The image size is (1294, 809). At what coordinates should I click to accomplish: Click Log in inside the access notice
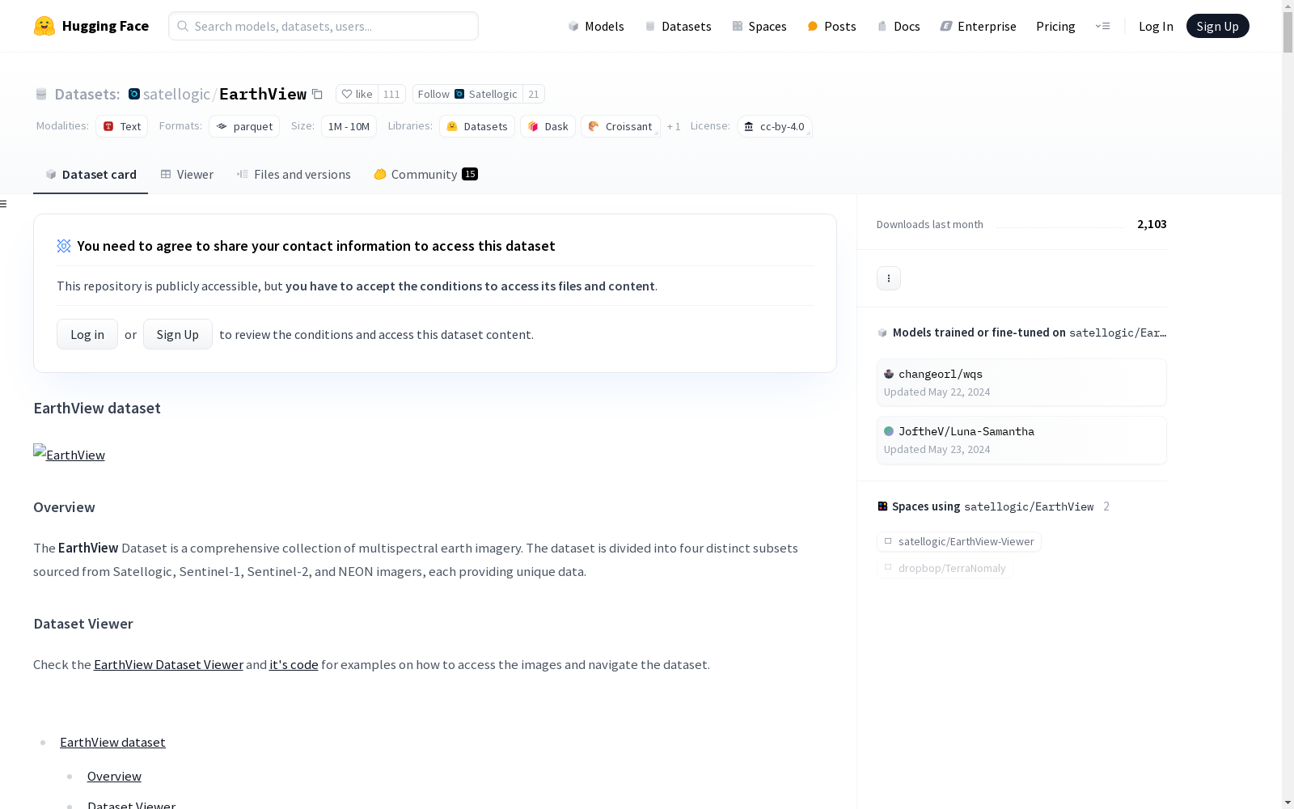pos(87,334)
